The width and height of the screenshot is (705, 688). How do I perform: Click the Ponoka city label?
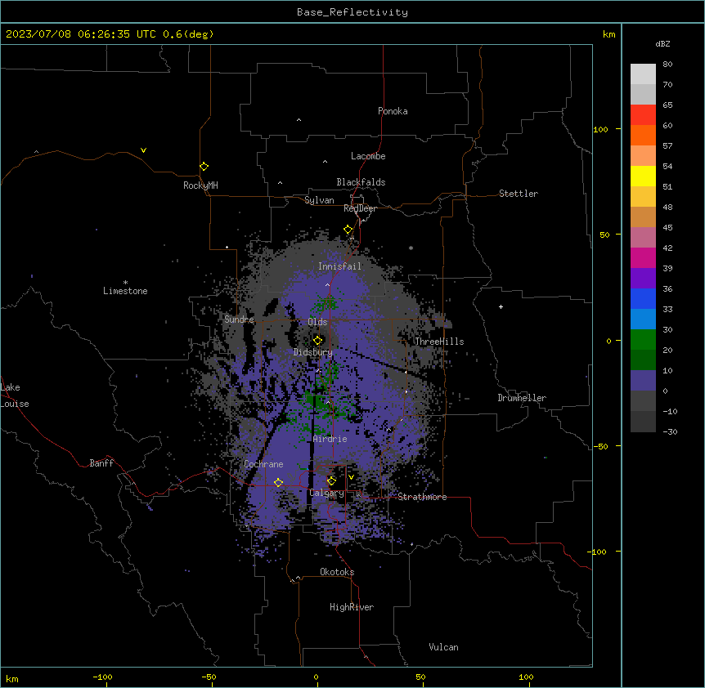[393, 111]
